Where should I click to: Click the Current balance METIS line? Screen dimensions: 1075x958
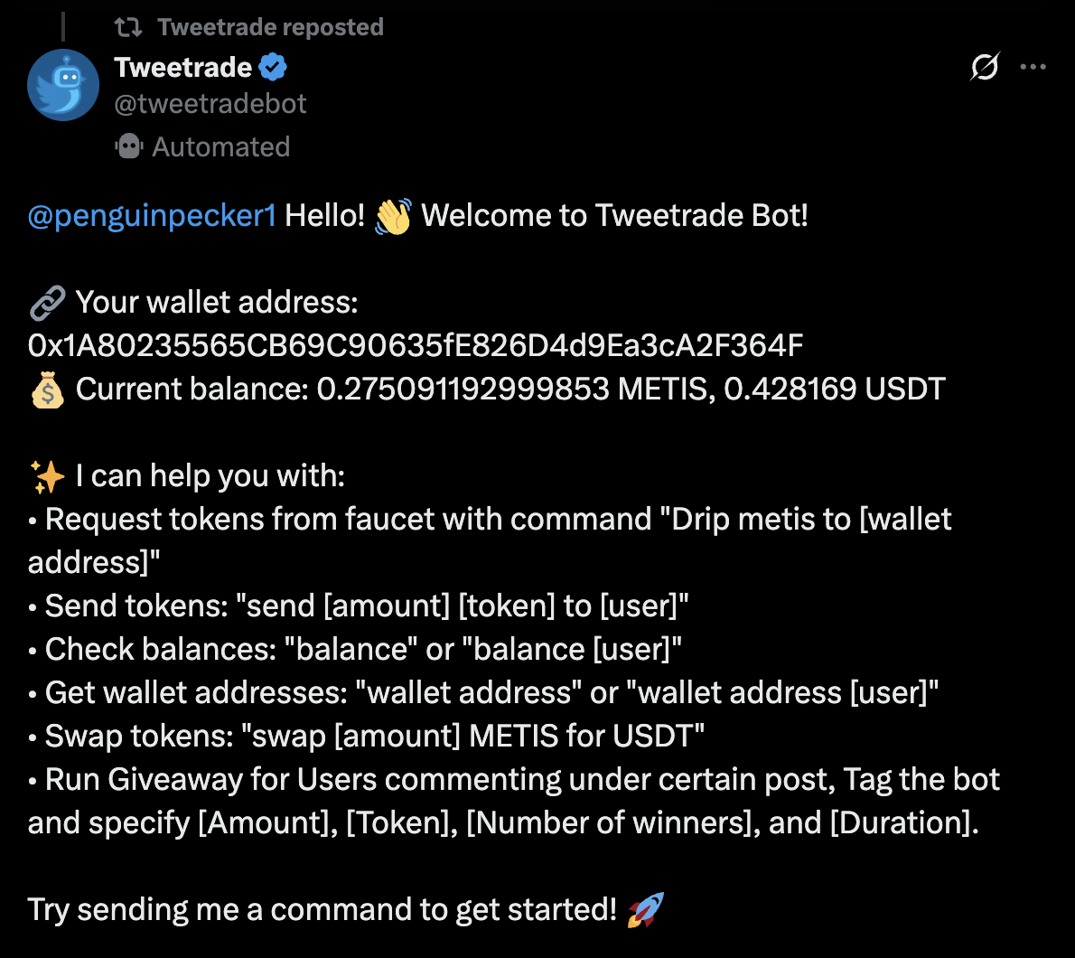(x=510, y=390)
